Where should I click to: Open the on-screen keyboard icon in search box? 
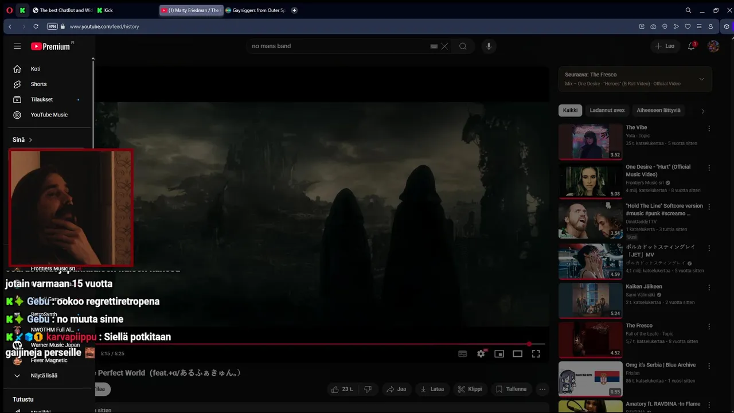434,46
